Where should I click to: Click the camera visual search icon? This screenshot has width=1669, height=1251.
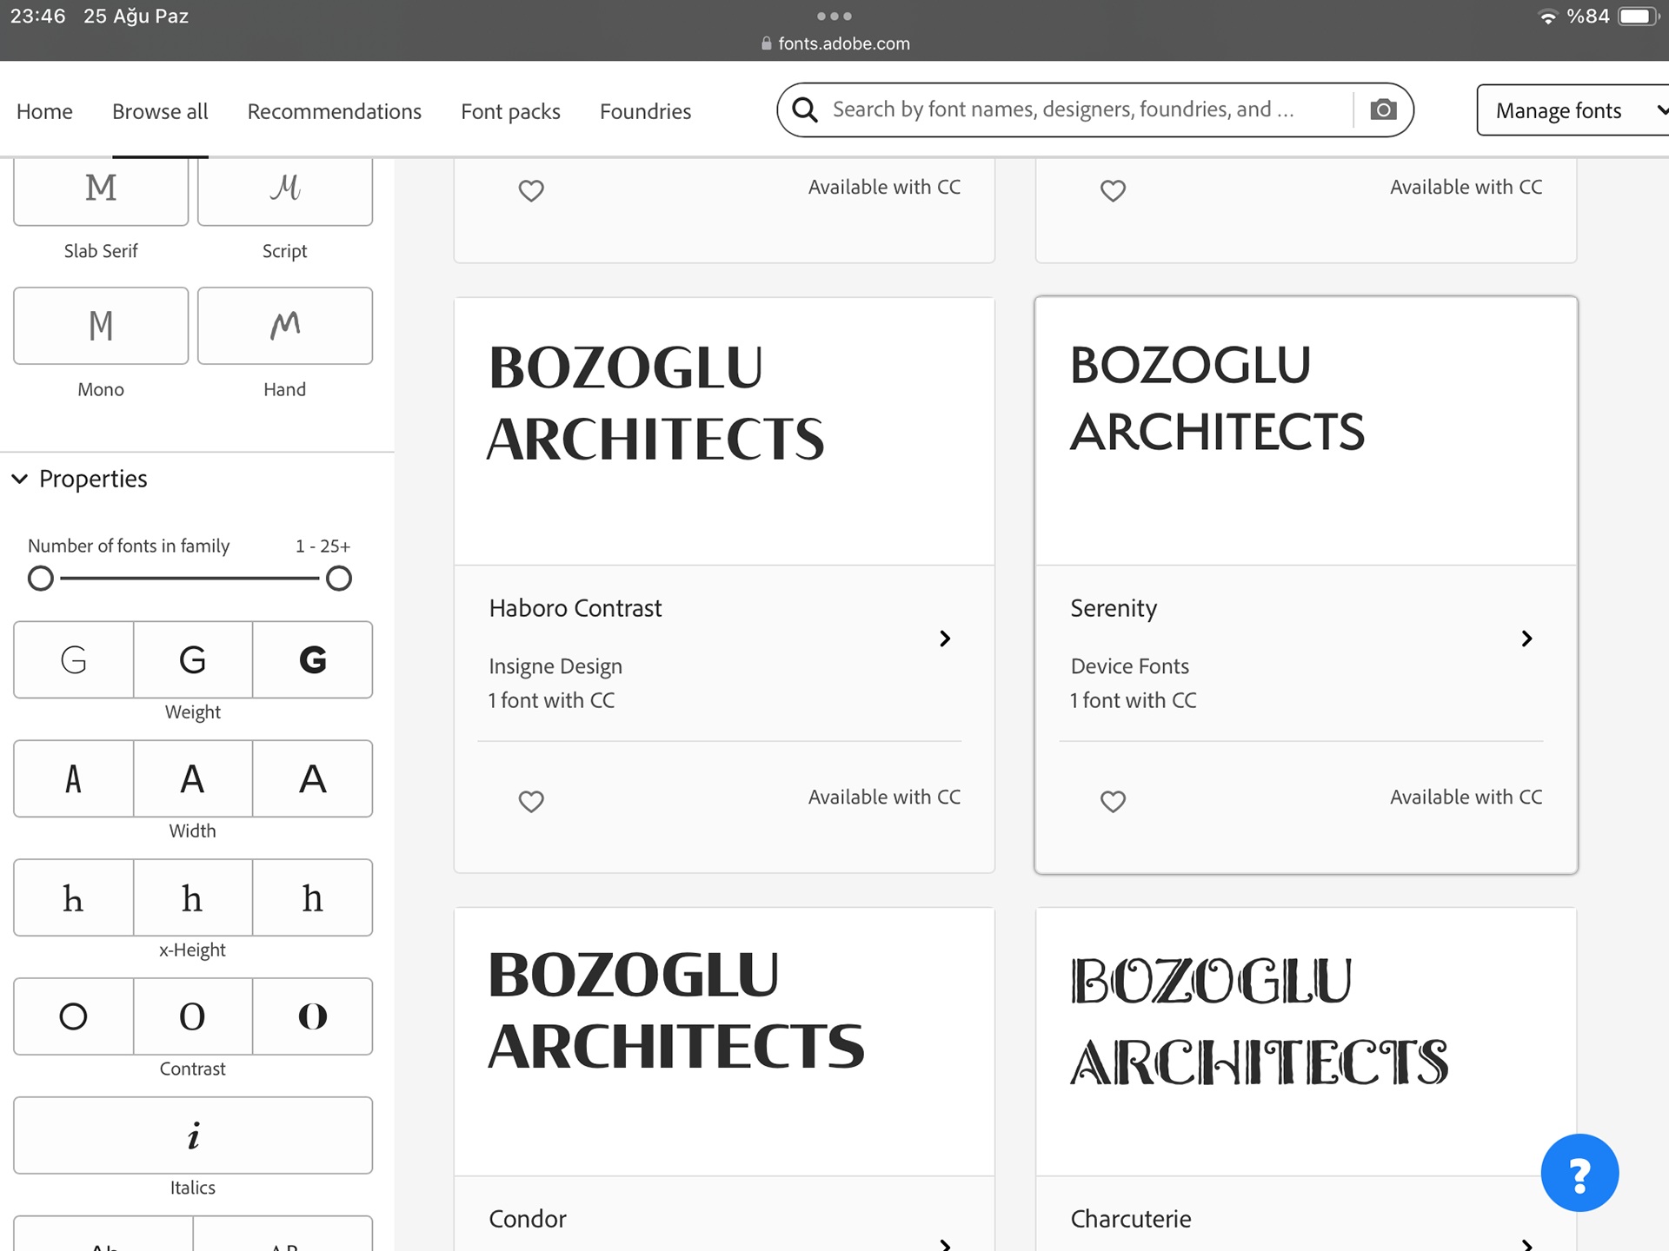click(x=1383, y=110)
